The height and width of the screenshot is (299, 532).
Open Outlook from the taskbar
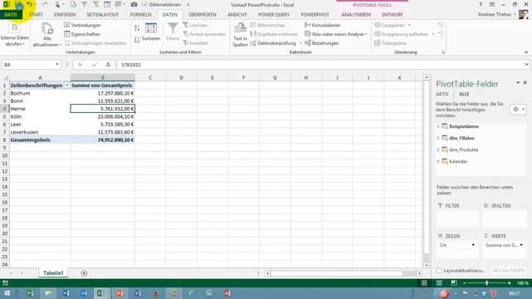[83, 293]
